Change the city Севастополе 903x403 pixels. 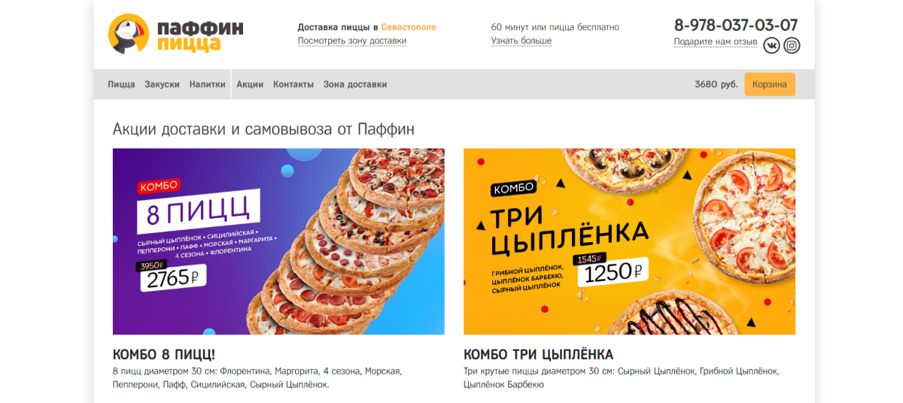(409, 27)
